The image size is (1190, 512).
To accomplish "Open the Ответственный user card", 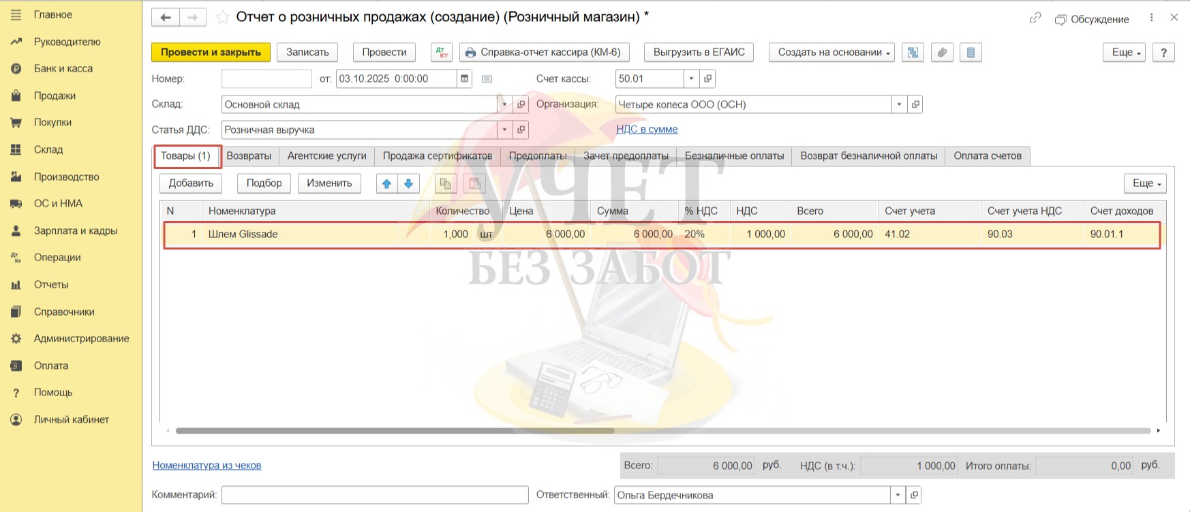I will coord(914,495).
